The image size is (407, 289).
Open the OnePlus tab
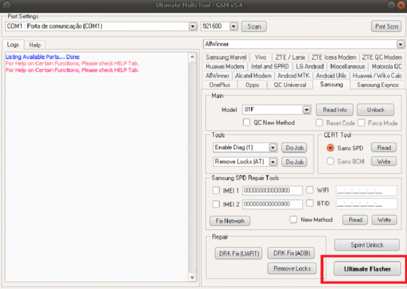(x=220, y=85)
